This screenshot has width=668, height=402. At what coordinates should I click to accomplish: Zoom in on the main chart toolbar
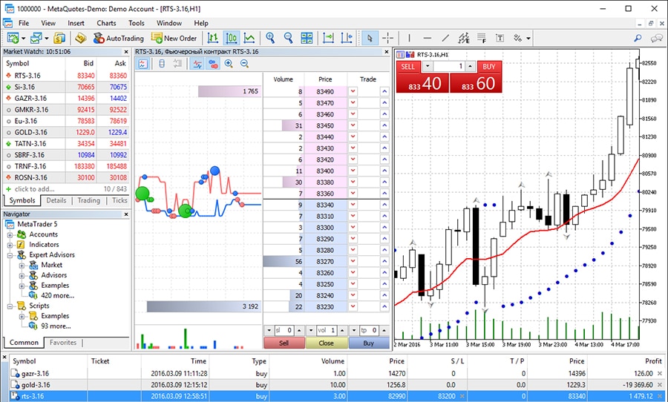[x=270, y=38]
